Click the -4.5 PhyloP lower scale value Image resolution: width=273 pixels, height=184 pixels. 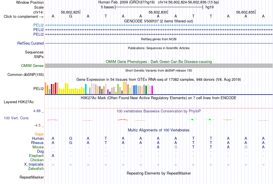37,125
